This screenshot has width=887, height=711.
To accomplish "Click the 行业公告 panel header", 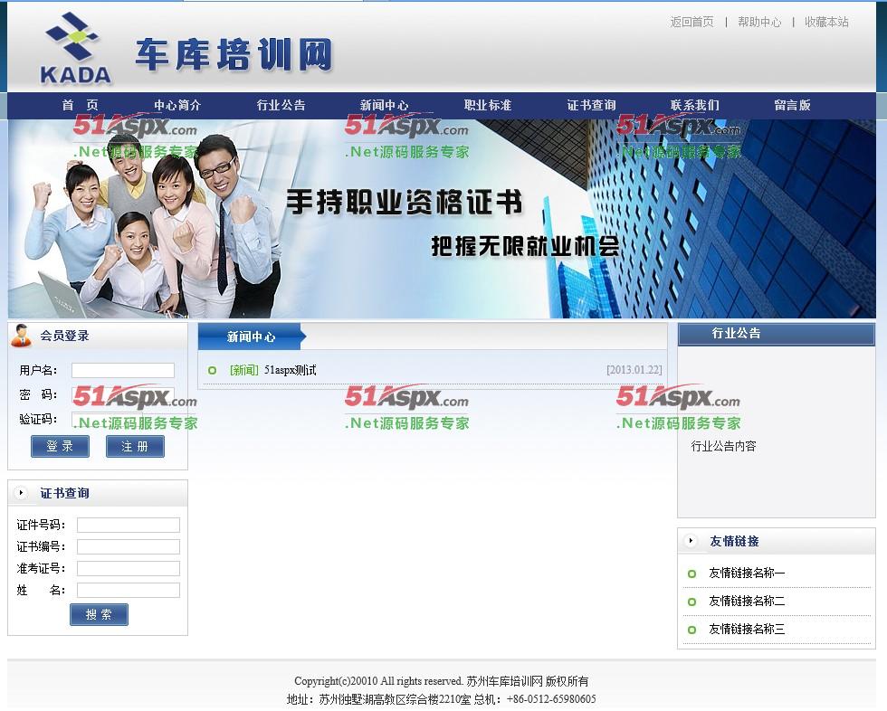I will coord(777,334).
